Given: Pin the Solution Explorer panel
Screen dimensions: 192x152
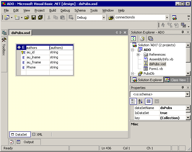Looking at the screenshot, I should coord(183,32).
